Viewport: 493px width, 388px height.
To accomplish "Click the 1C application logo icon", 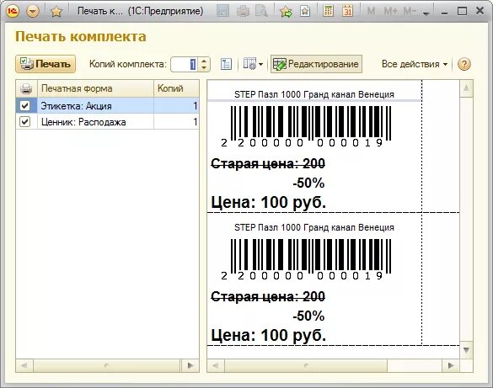I will pos(13,11).
